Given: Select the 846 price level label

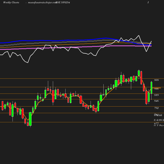Looking at the screenshot, I should [x=156, y=101].
